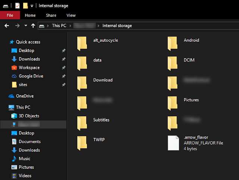Click the Desktop icon under This PC

(14, 133)
